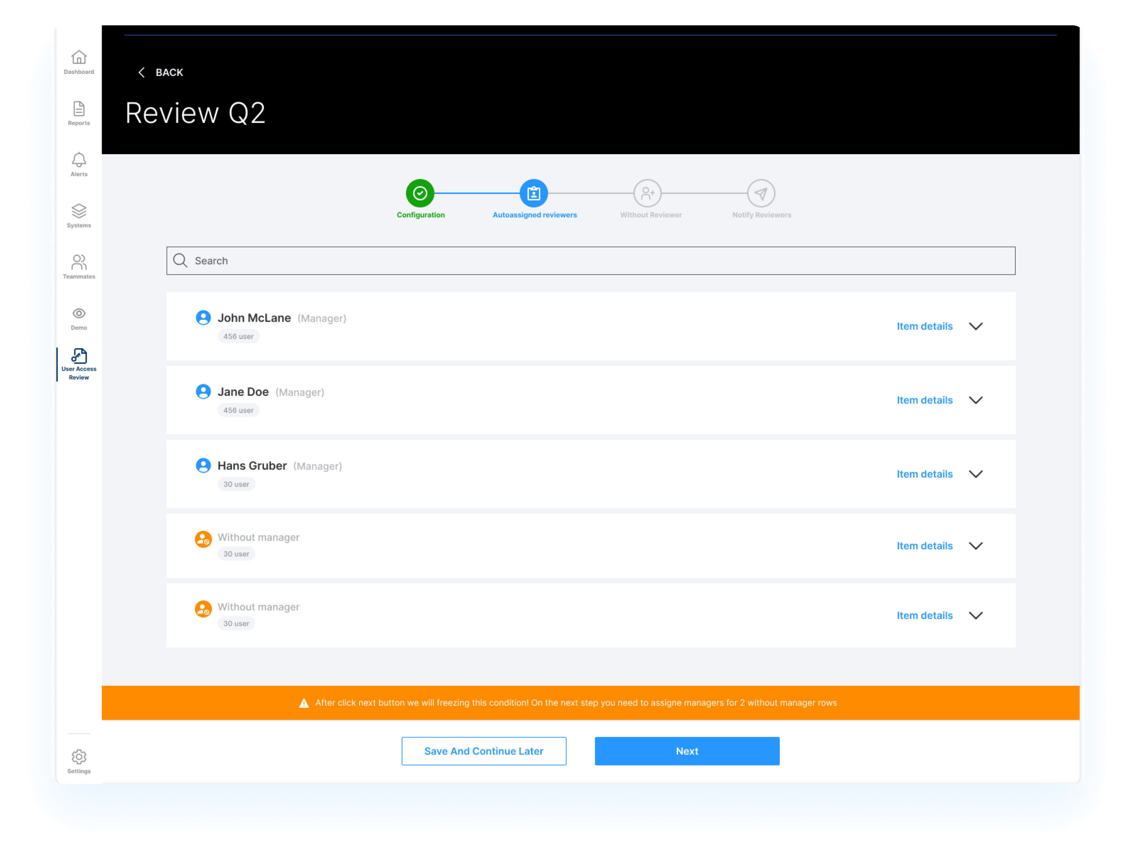Click the BACK label

[169, 73]
